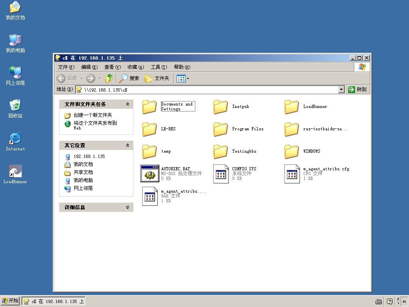The height and width of the screenshot is (307, 409).
Task: Minimize the Explorer window
Action: (353, 58)
